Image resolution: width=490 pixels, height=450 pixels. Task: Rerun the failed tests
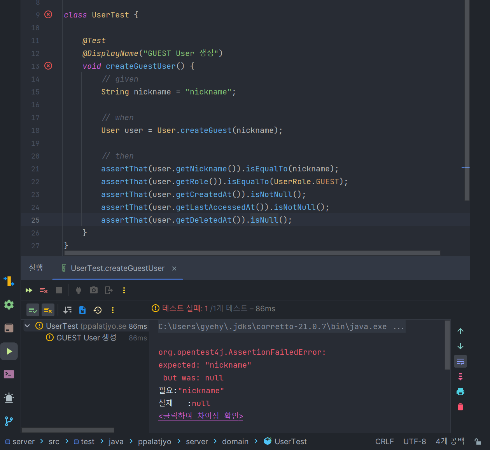[44, 290]
